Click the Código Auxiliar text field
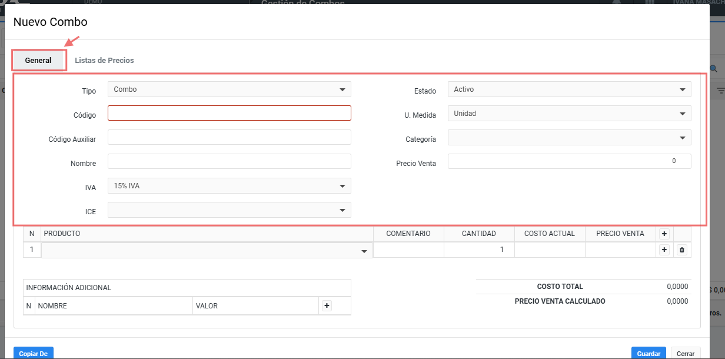Image resolution: width=725 pixels, height=359 pixels. 229,137
